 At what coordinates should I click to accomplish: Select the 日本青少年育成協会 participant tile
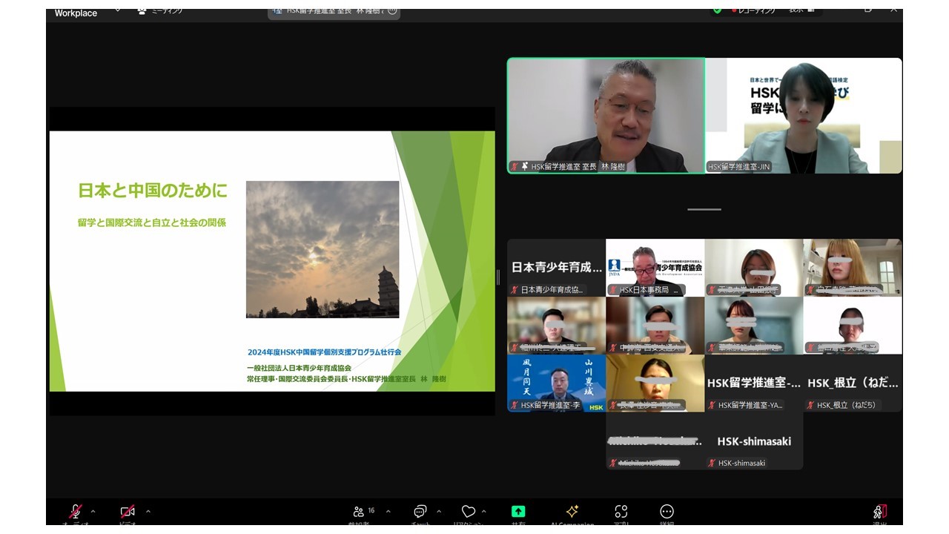(x=556, y=267)
